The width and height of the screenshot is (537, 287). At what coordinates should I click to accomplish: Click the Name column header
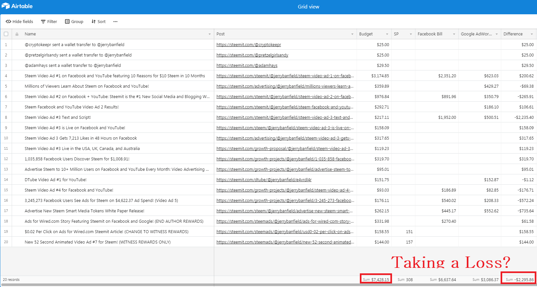click(113, 34)
